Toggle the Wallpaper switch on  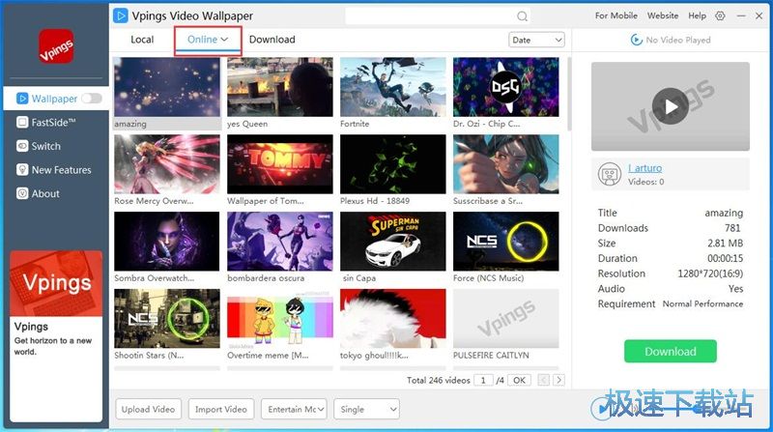pyautogui.click(x=92, y=99)
